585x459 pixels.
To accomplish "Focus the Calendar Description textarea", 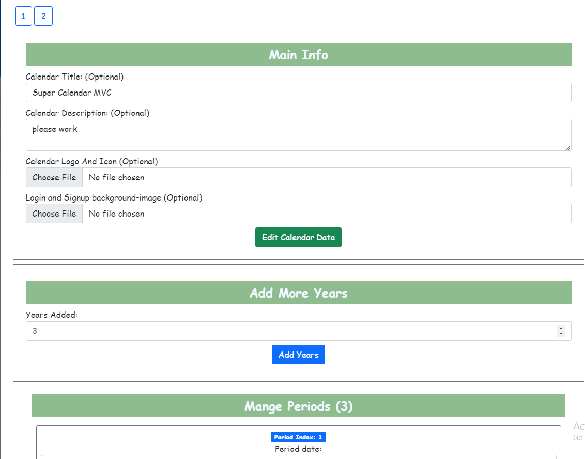I will (x=299, y=135).
